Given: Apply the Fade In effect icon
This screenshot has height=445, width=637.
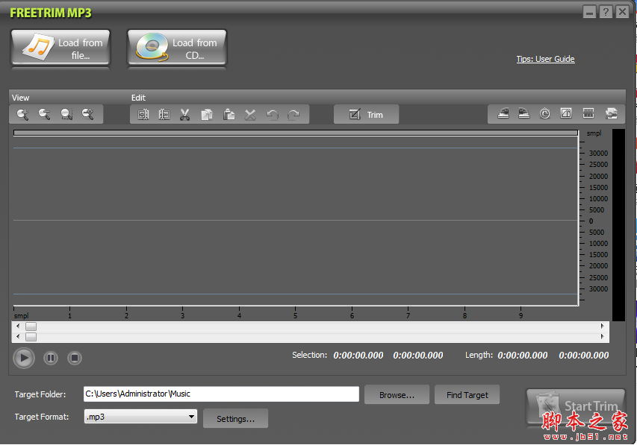Looking at the screenshot, I should tap(503, 113).
